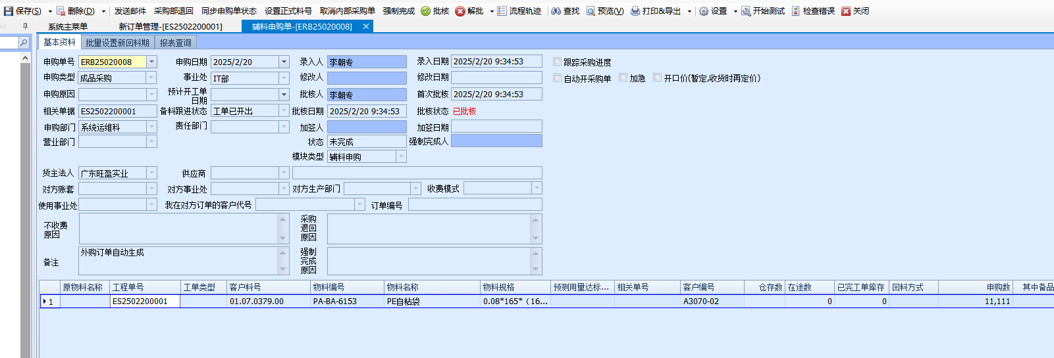Viewport: 1054px width, 358px height.
Task: Expand the 解批 dropdown arrow
Action: coord(492,11)
